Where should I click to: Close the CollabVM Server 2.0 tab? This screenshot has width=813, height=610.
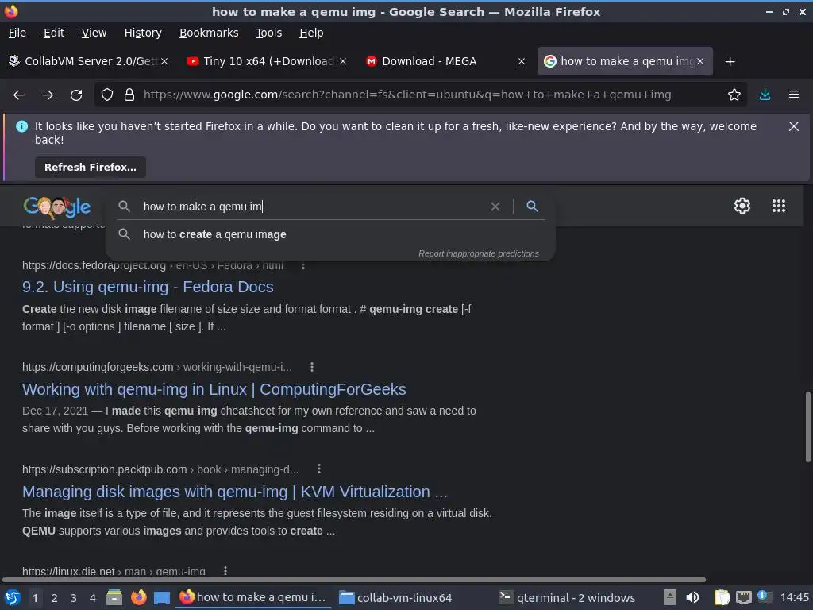pyautogui.click(x=164, y=61)
